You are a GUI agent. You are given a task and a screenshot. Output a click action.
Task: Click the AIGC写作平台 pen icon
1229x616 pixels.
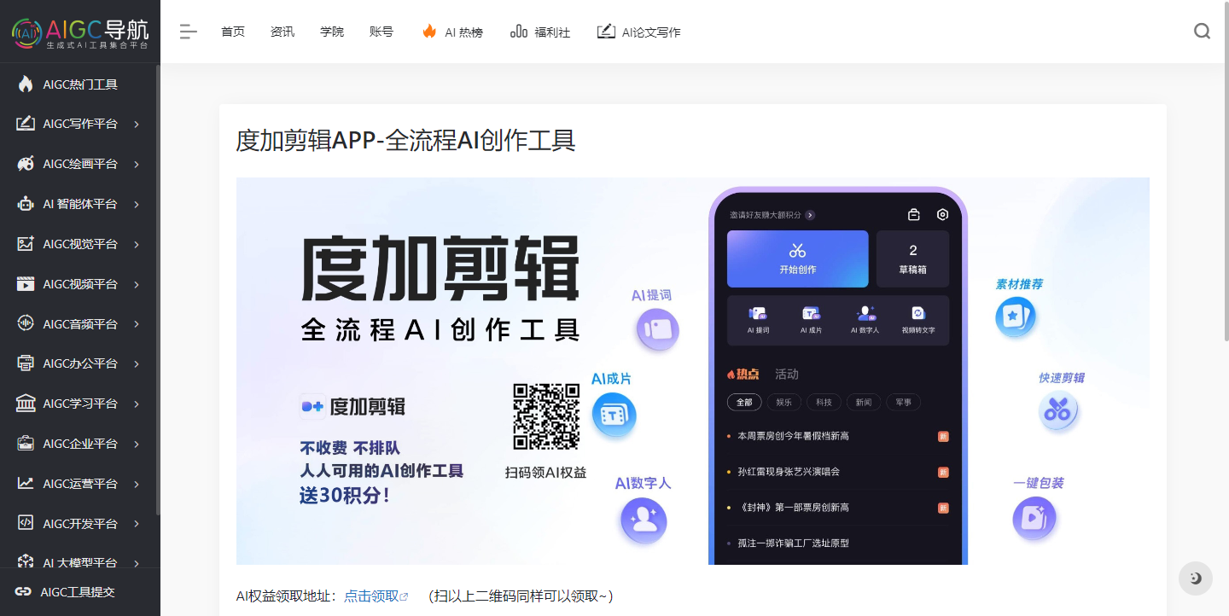(x=26, y=124)
